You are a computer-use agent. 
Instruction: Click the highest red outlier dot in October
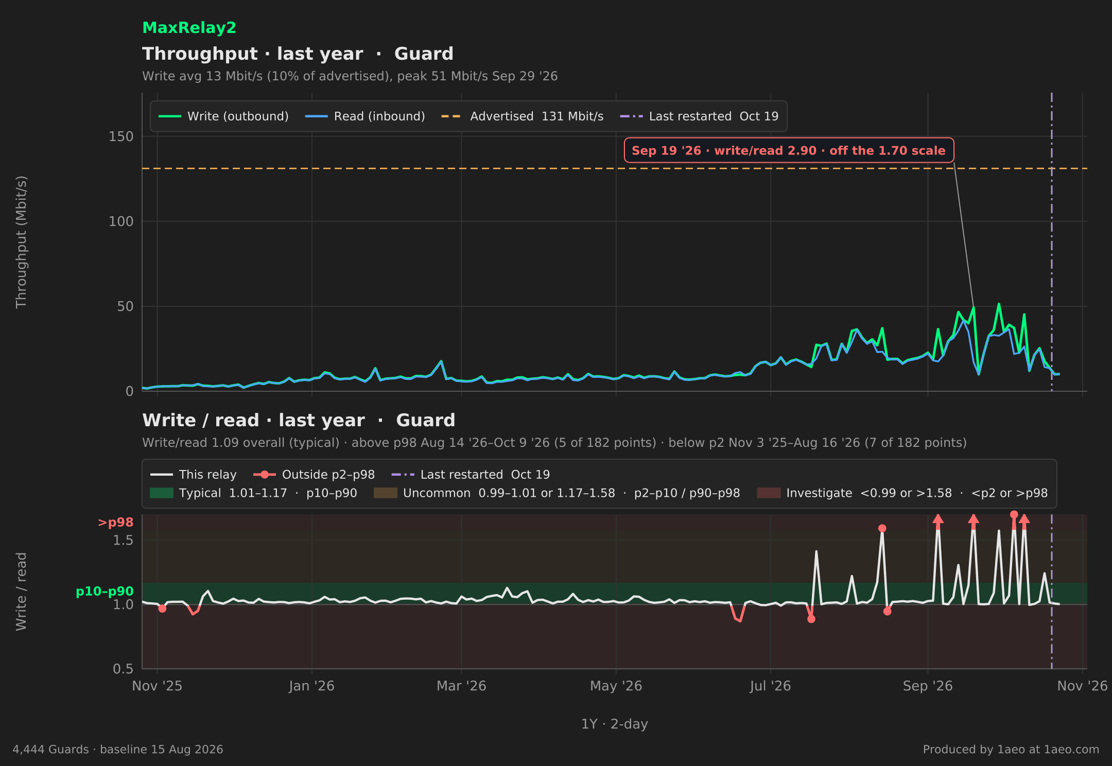(1014, 514)
